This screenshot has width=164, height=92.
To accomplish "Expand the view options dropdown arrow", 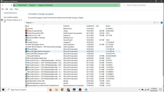I will coord(158,23).
